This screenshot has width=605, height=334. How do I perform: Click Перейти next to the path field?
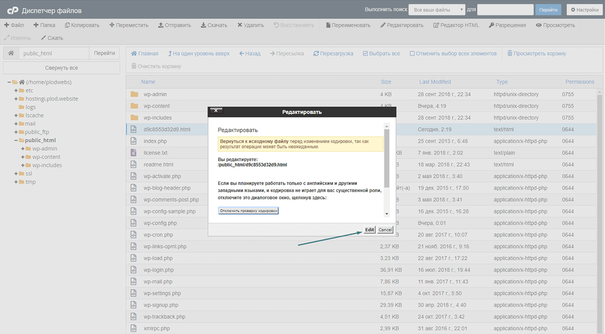coord(104,53)
